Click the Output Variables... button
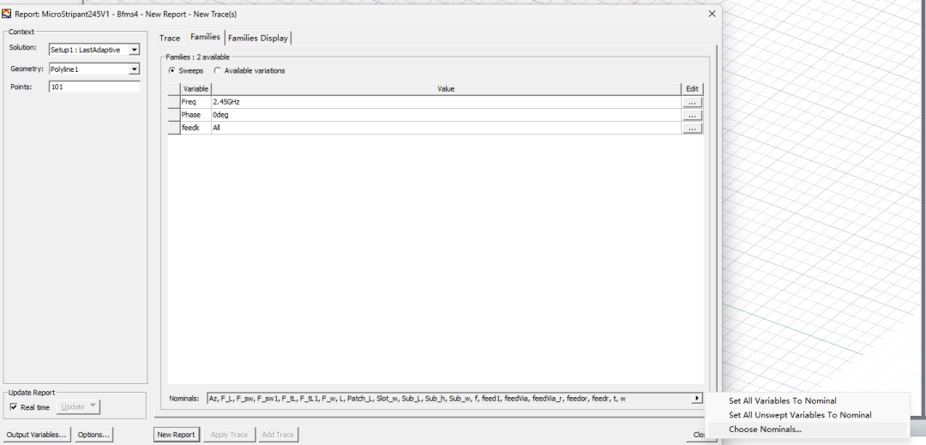This screenshot has width=926, height=445. [37, 435]
